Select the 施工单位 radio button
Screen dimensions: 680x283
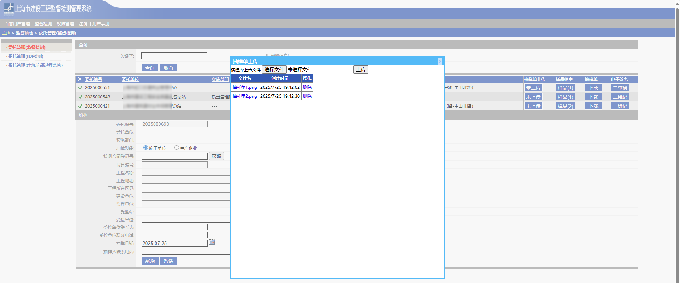pyautogui.click(x=145, y=148)
